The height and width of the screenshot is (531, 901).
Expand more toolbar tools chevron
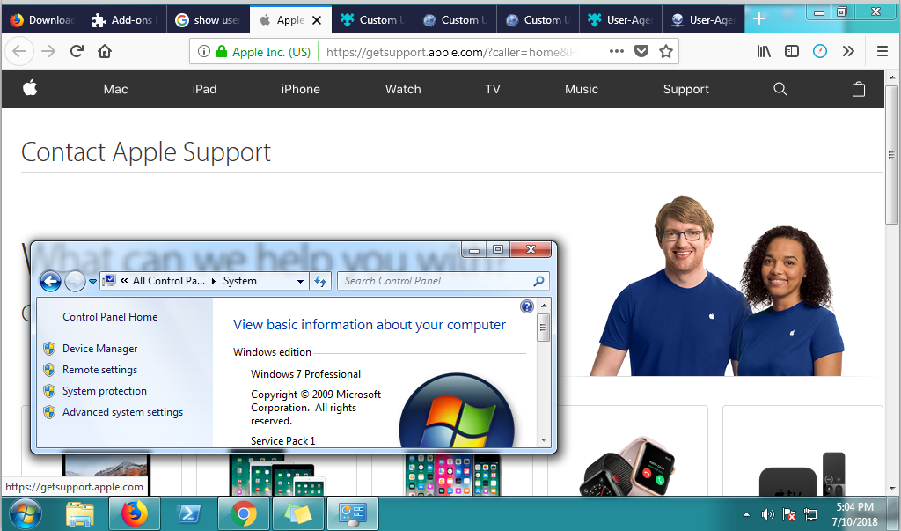pos(848,51)
